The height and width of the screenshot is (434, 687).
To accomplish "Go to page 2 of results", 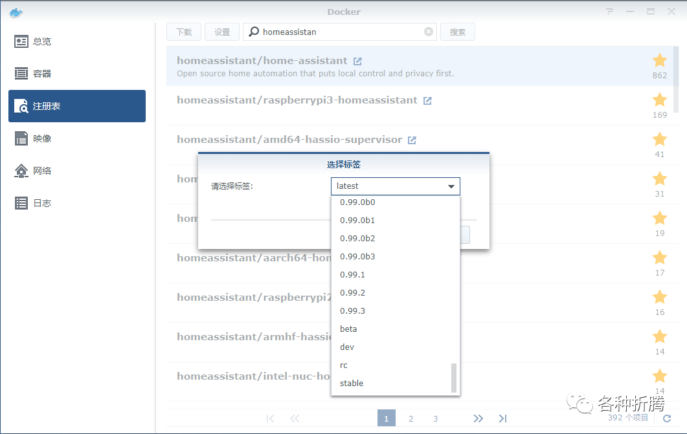I will coord(411,418).
